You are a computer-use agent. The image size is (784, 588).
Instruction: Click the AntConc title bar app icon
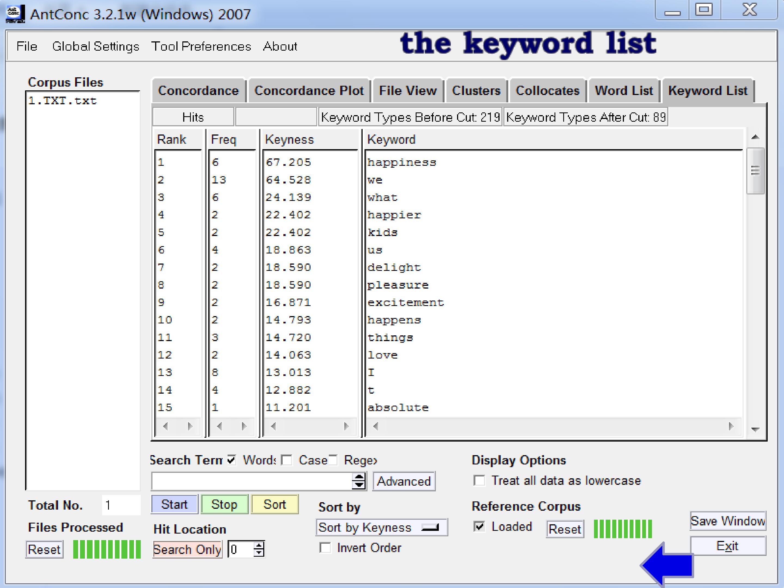[15, 14]
